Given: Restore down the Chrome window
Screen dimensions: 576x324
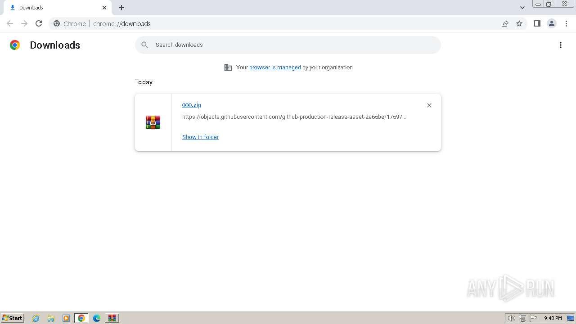Looking at the screenshot, I should (549, 4).
